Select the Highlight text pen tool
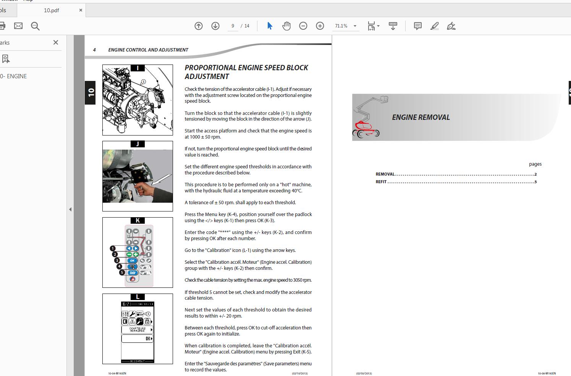571x376 pixels. tap(435, 26)
